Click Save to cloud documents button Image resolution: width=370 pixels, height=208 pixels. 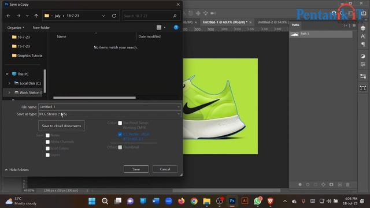tap(61, 126)
